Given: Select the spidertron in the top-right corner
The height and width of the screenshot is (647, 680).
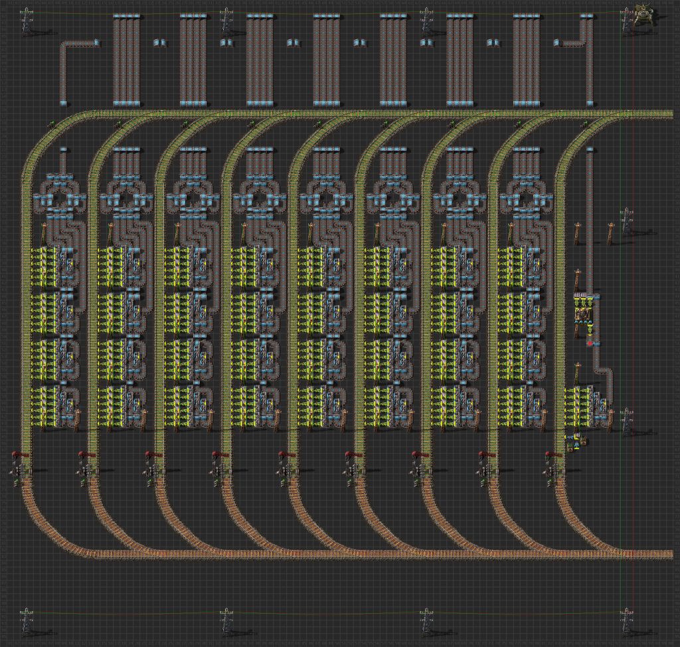Looking at the screenshot, I should click(x=643, y=13).
